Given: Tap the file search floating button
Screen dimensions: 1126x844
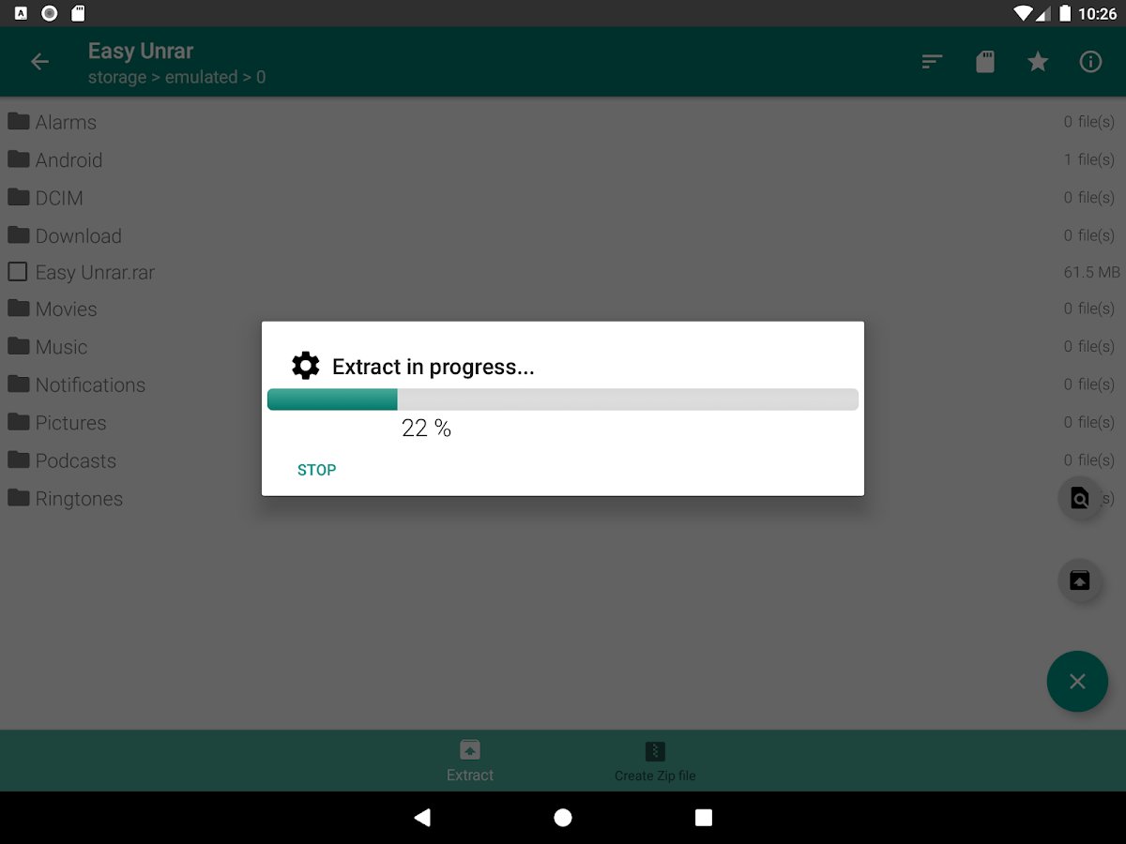Looking at the screenshot, I should click(x=1080, y=498).
